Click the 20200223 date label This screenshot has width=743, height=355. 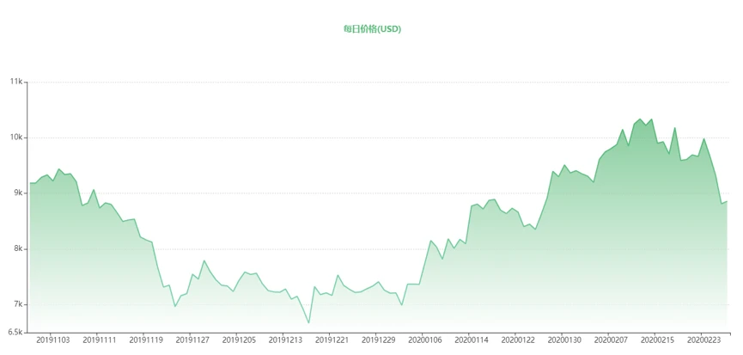703,340
